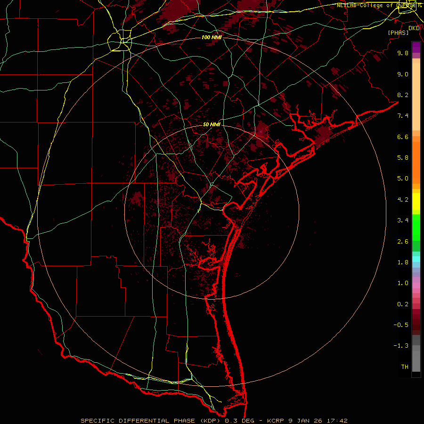Pick the orange segment of the color bar
The height and width of the screenshot is (424, 424).
[x=416, y=163]
